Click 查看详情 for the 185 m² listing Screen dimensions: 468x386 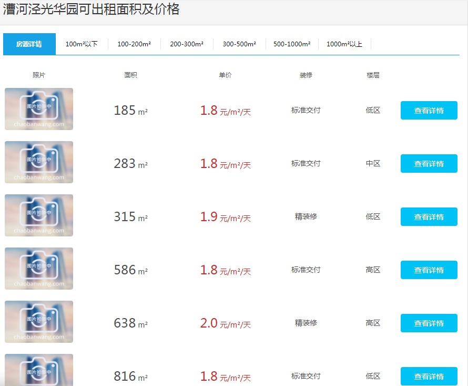(x=429, y=111)
